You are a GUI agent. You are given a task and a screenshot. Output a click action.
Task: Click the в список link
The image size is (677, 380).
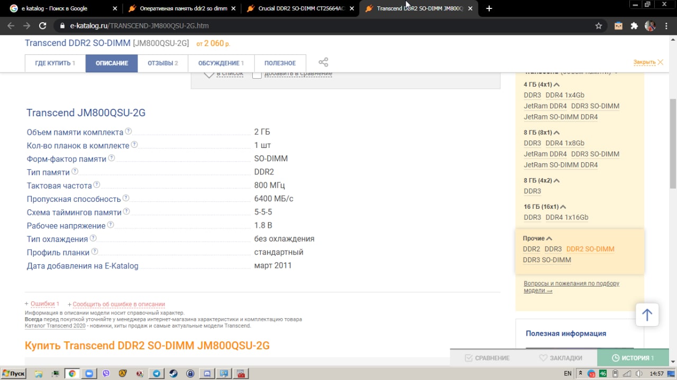tap(230, 73)
